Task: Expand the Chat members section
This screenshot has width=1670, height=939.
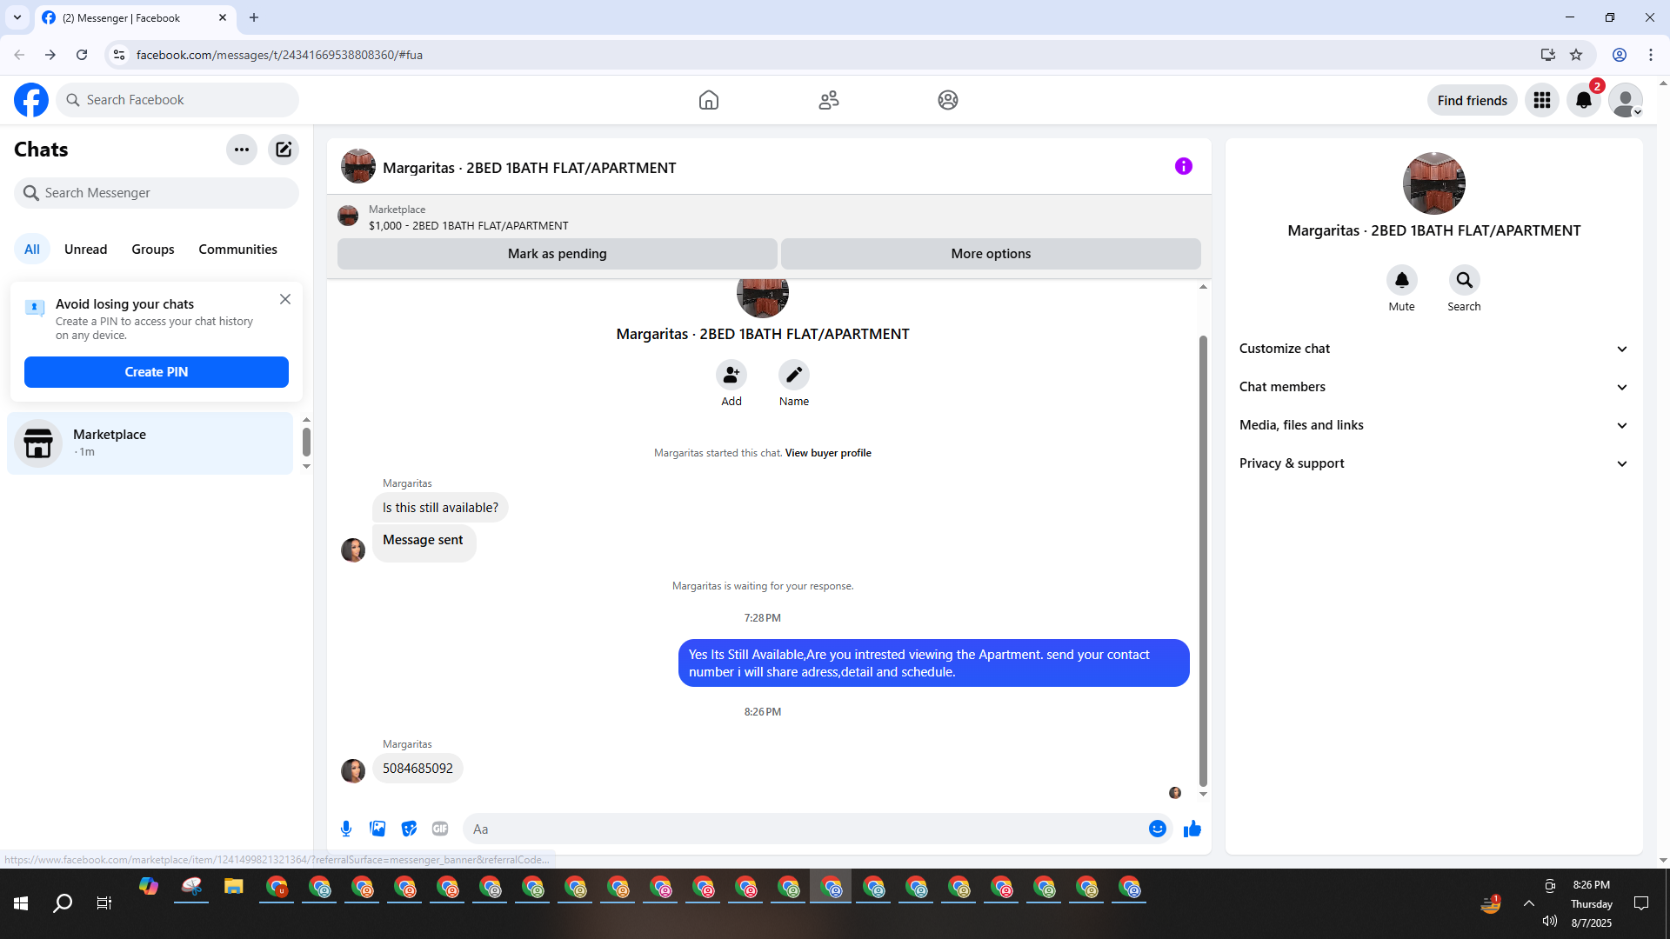Action: (x=1434, y=387)
